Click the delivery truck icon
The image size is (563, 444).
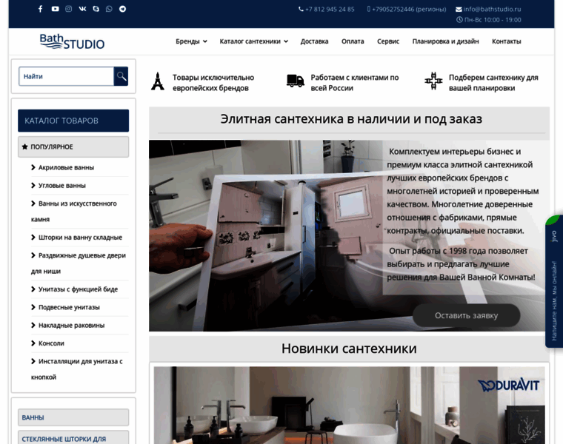click(x=296, y=81)
